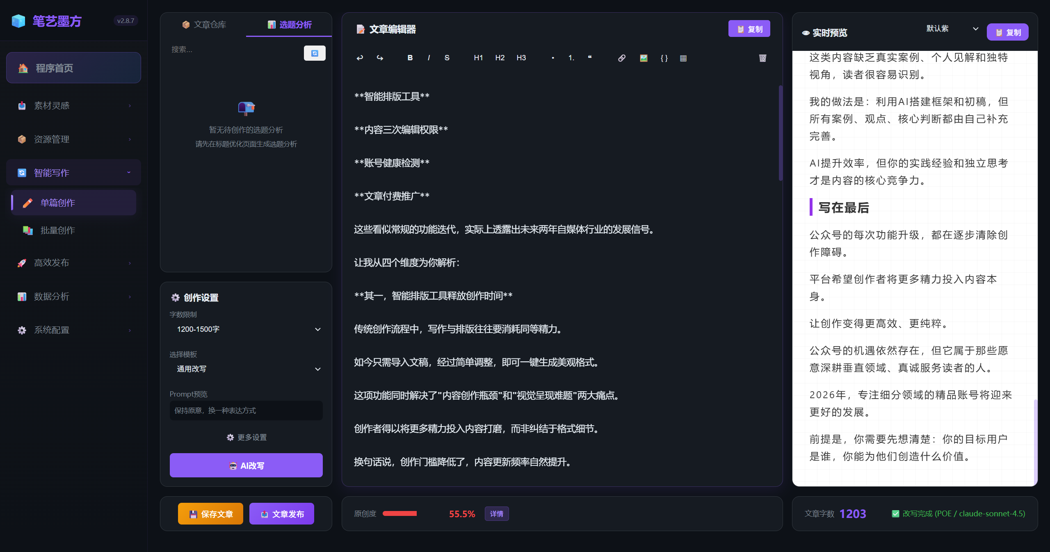Image resolution: width=1050 pixels, height=552 pixels.
Task: Type in the Prompt预览 input field
Action: click(x=246, y=411)
